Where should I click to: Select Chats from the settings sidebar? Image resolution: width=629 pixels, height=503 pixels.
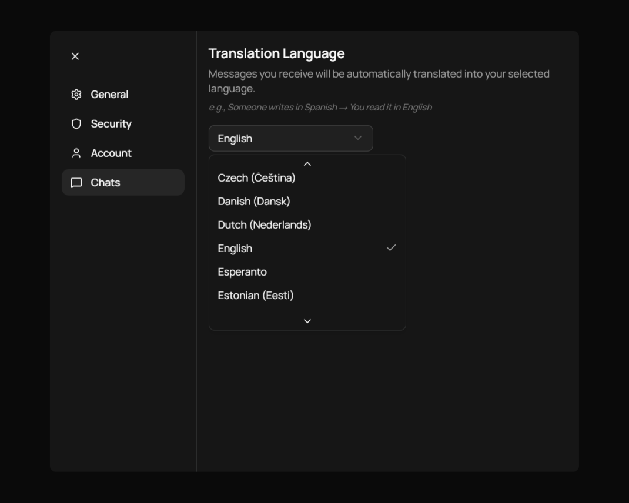(x=105, y=182)
